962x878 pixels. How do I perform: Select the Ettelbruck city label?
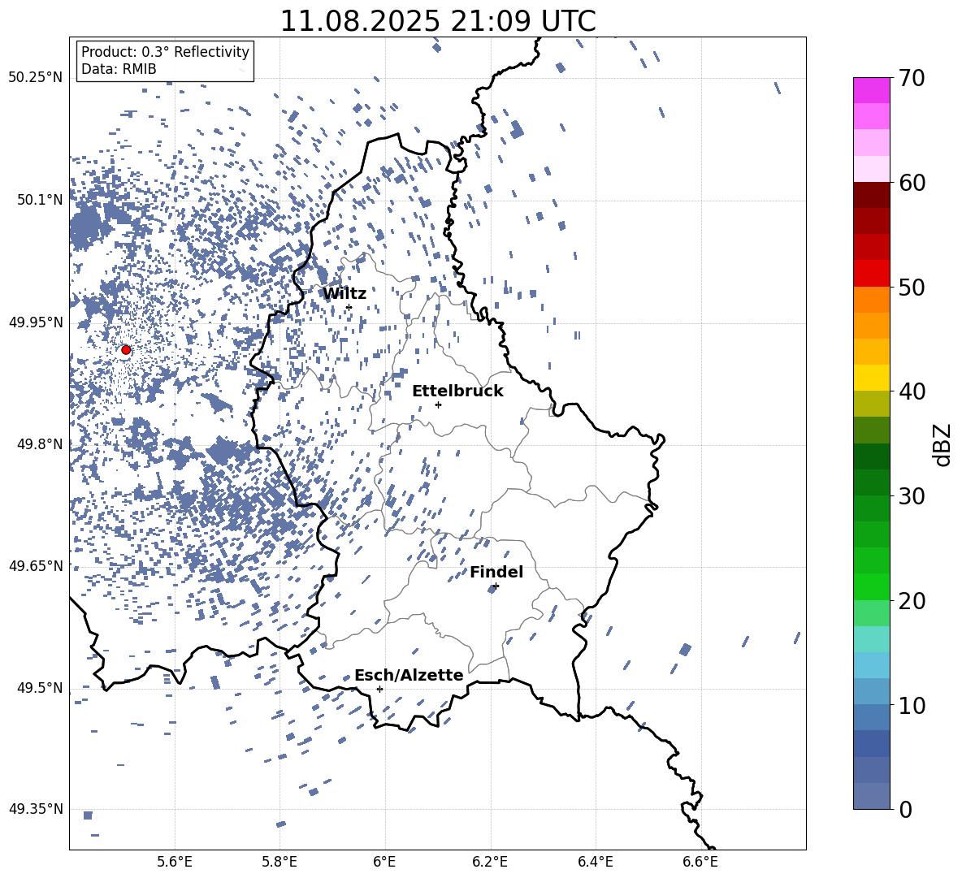pyautogui.click(x=457, y=391)
